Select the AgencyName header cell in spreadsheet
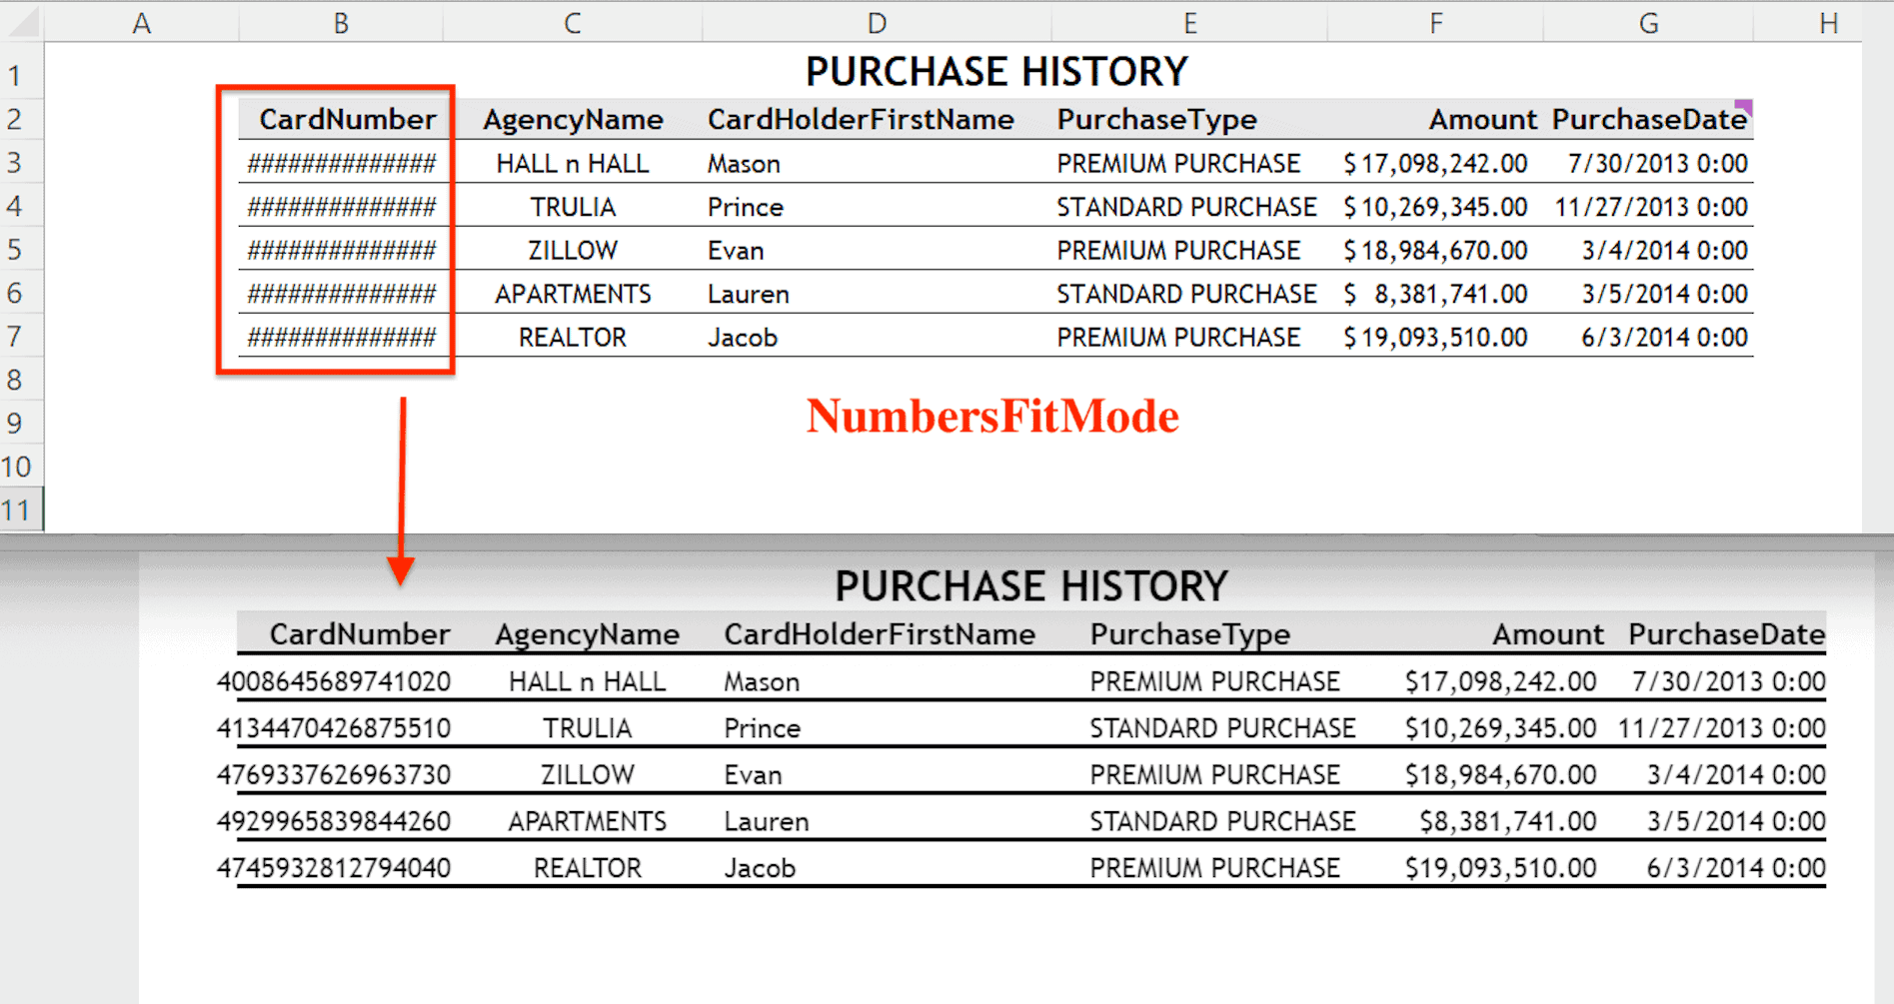This screenshot has width=1894, height=1004. click(x=573, y=119)
